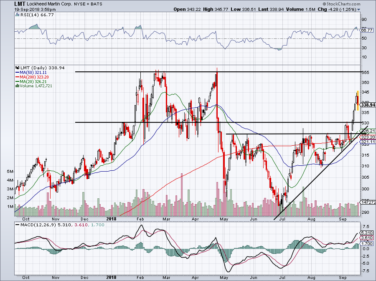Select the blue MA(50) line swatch
This screenshot has width=376, height=281.
pyautogui.click(x=17, y=73)
